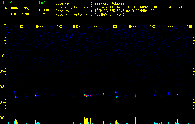Click the 0.9 kHz frequency axis label
The width and height of the screenshot is (195, 124).
[x=2, y=71]
